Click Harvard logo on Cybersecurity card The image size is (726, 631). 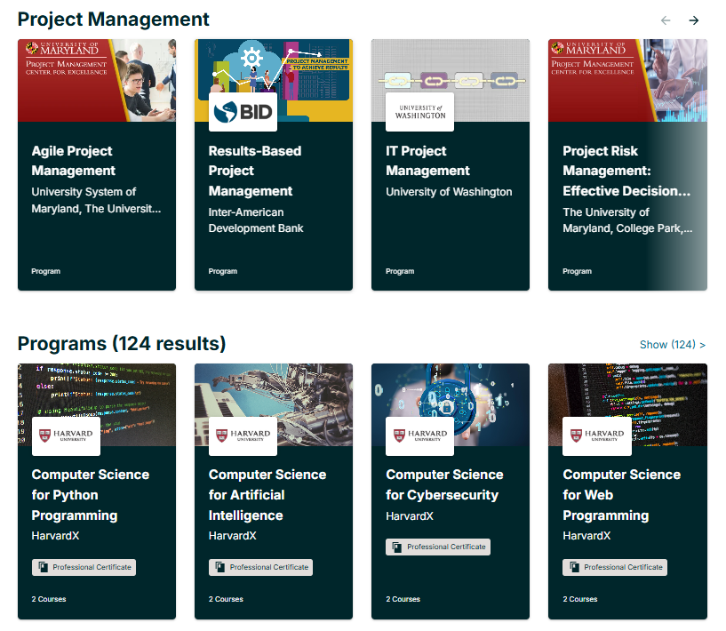(419, 436)
